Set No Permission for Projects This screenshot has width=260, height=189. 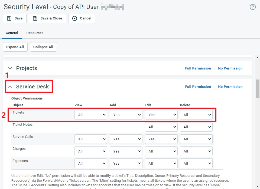(230, 68)
